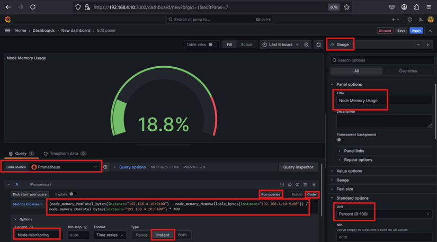
Task: Toggle visibility of query A
Action: 297,185
